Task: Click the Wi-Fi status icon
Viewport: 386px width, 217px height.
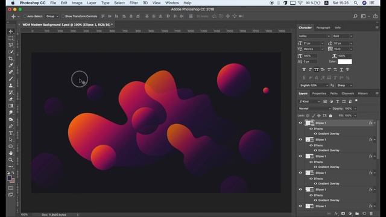Action: click(300, 3)
